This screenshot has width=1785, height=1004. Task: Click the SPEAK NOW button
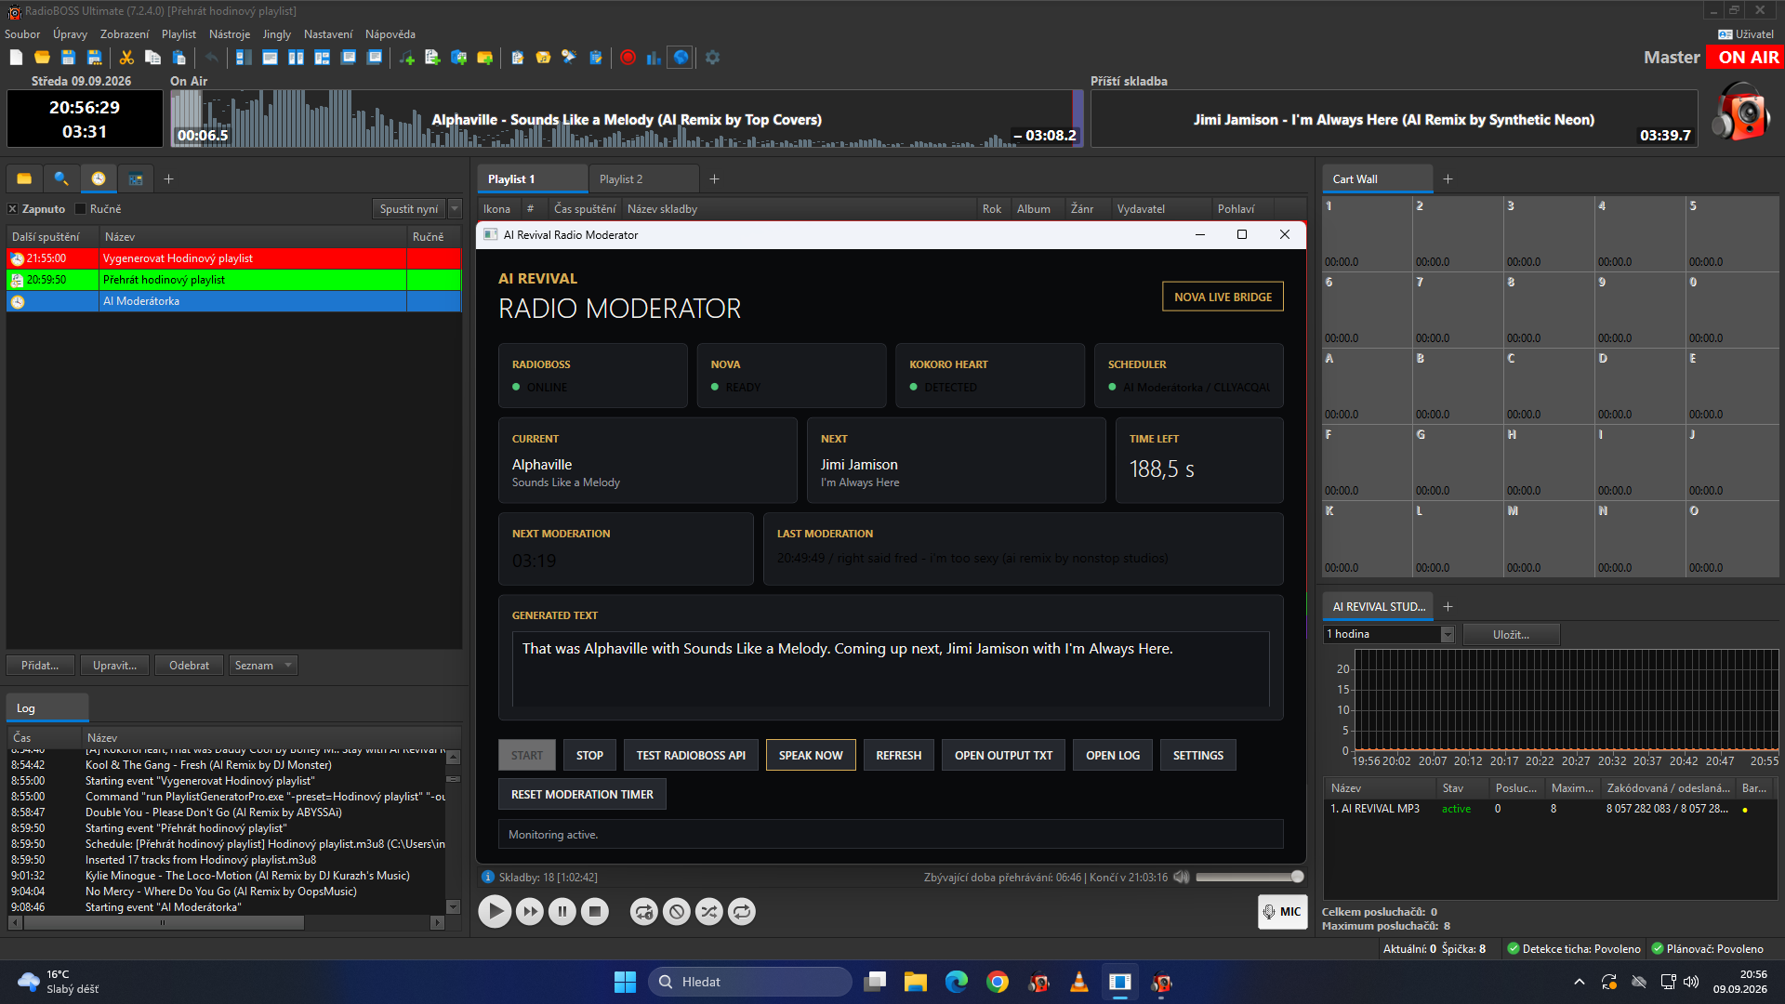click(x=811, y=756)
